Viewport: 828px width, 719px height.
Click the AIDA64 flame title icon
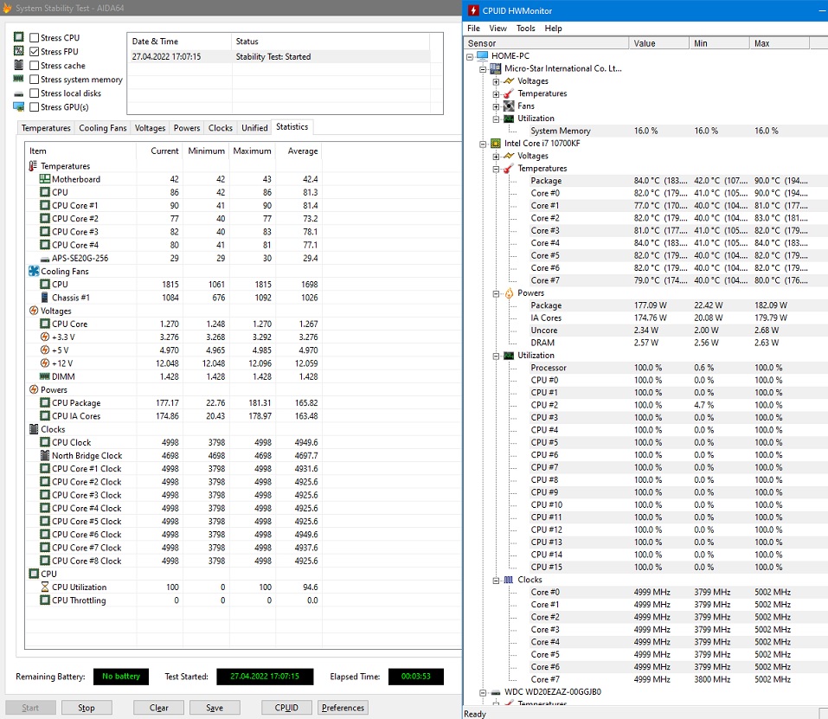pyautogui.click(x=7, y=9)
